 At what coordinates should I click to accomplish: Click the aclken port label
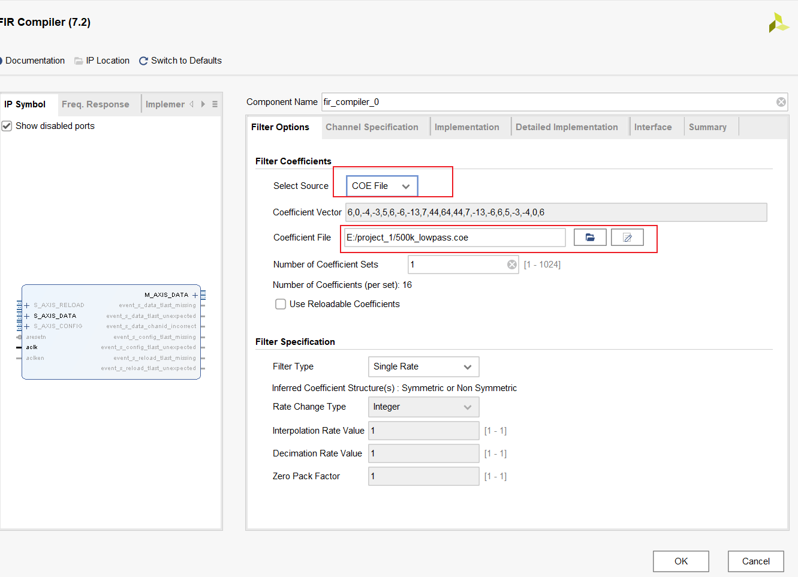click(35, 358)
